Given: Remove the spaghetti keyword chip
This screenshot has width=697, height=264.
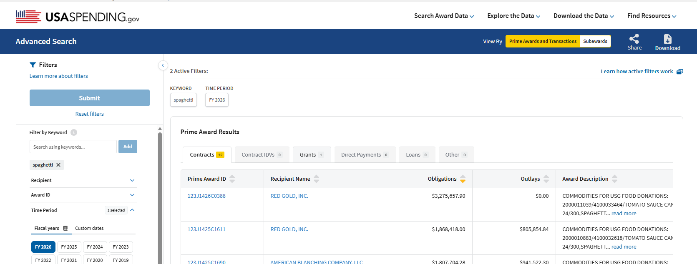Looking at the screenshot, I should pyautogui.click(x=58, y=165).
